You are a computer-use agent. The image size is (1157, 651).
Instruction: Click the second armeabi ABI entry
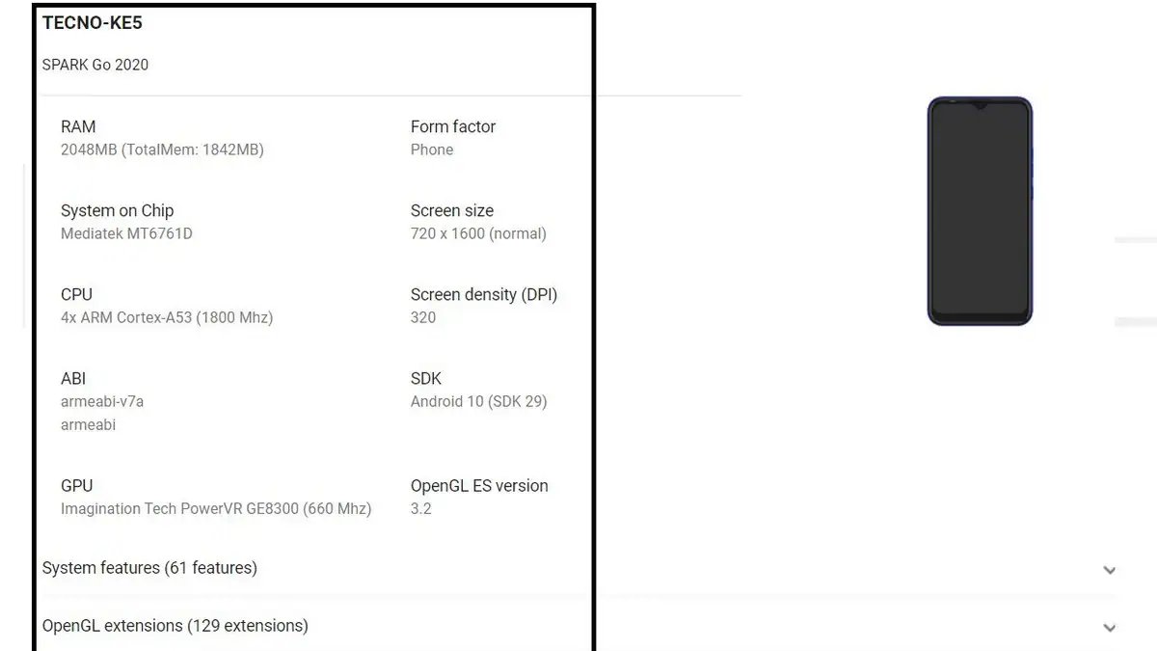pyautogui.click(x=88, y=424)
